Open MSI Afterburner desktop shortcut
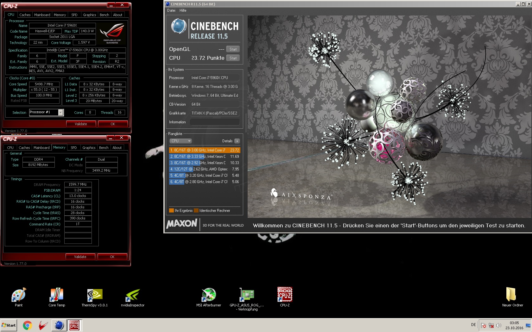Image resolution: width=532 pixels, height=332 pixels. pos(209,297)
